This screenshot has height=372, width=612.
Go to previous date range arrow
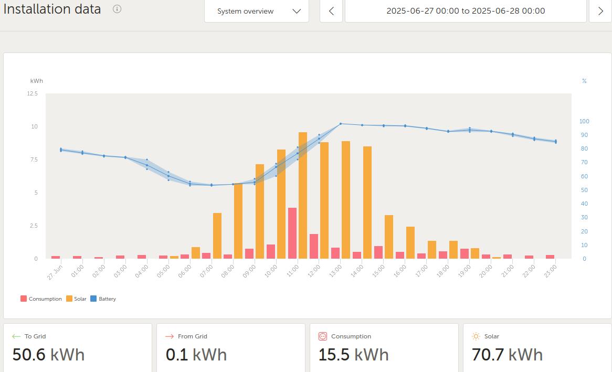pyautogui.click(x=331, y=11)
